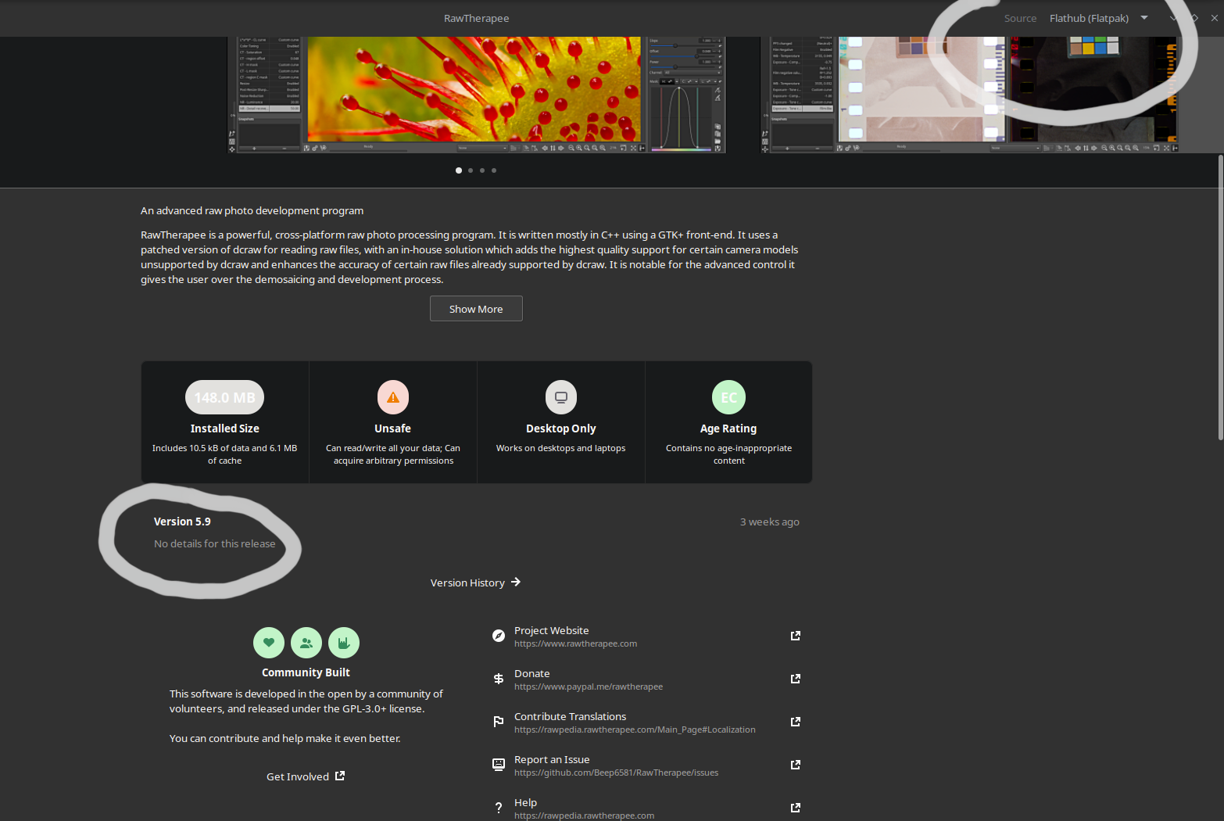
Task: Click the heart icon above Community Built
Action: [269, 643]
